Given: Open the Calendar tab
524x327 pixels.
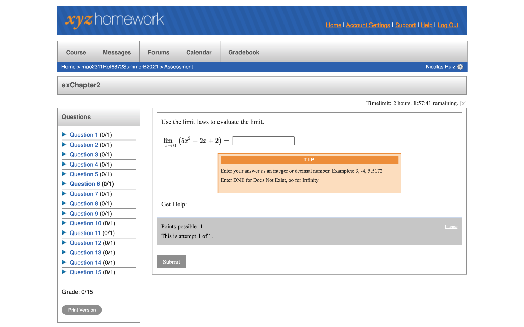Looking at the screenshot, I should [x=199, y=52].
